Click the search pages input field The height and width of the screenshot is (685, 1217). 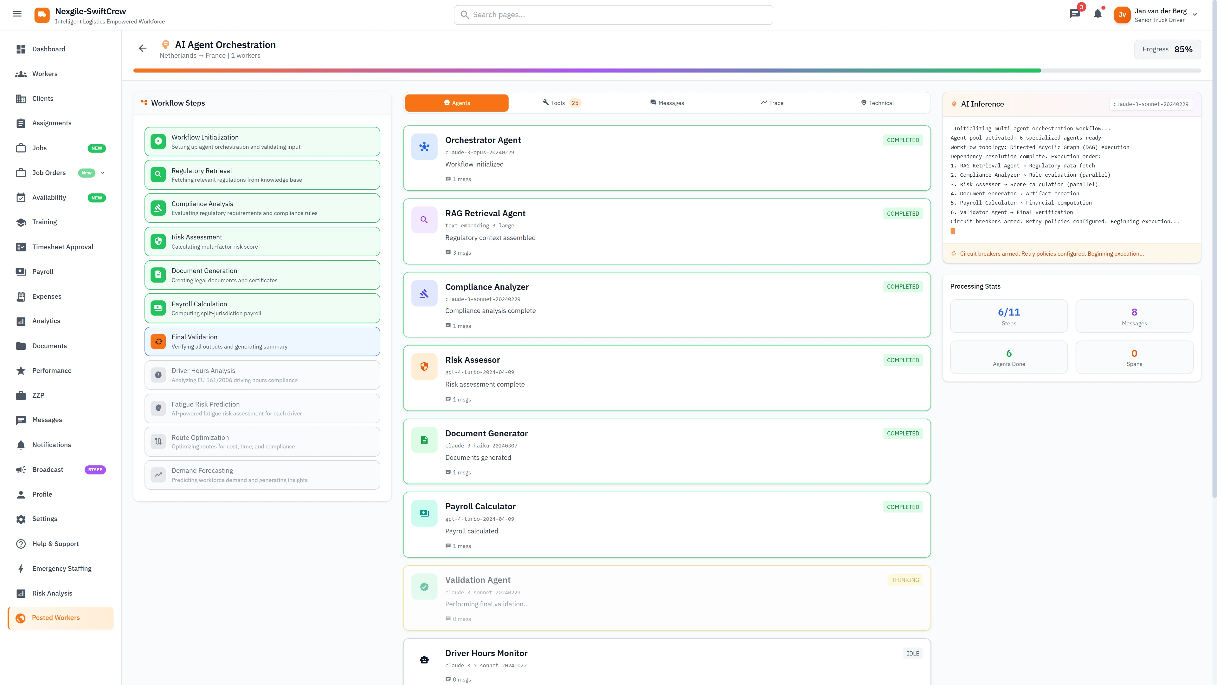tap(613, 14)
